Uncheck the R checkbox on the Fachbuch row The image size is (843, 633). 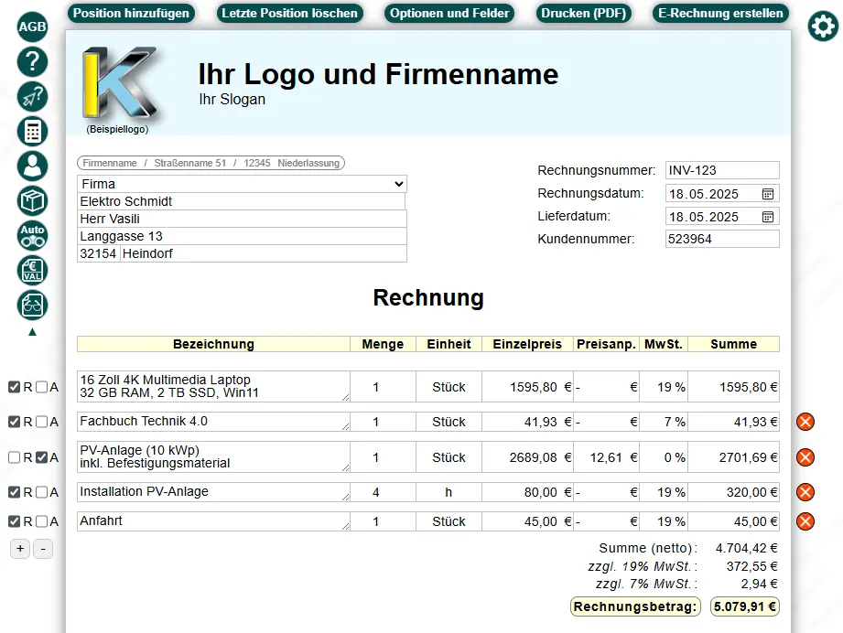12,422
